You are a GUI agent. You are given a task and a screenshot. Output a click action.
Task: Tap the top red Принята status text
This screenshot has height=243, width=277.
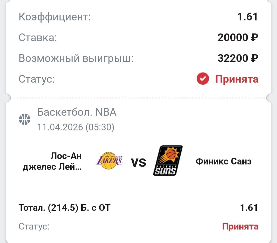pyautogui.click(x=236, y=79)
